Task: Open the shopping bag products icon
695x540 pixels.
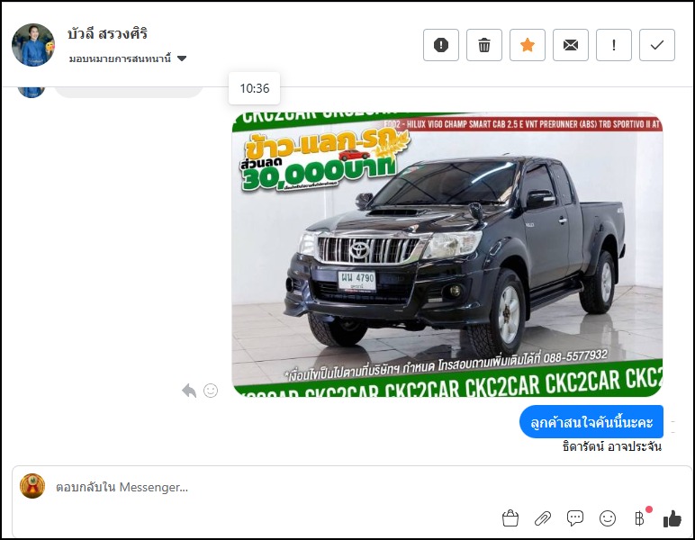Action: [x=510, y=517]
